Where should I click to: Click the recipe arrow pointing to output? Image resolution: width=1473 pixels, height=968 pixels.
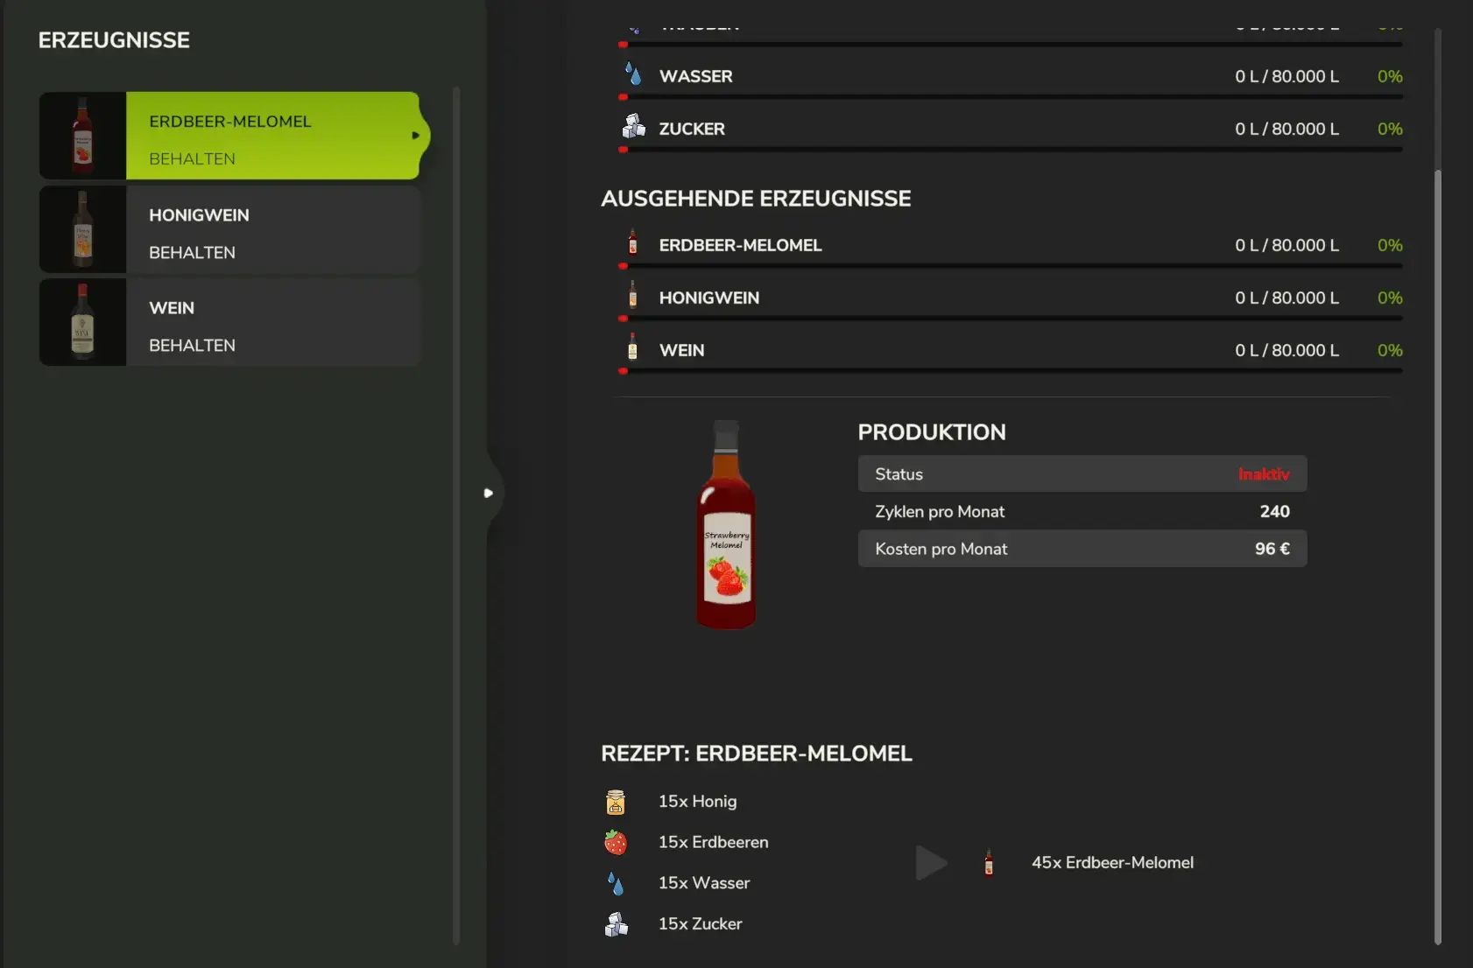(x=931, y=863)
